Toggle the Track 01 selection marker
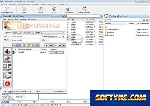 pos(14,52)
